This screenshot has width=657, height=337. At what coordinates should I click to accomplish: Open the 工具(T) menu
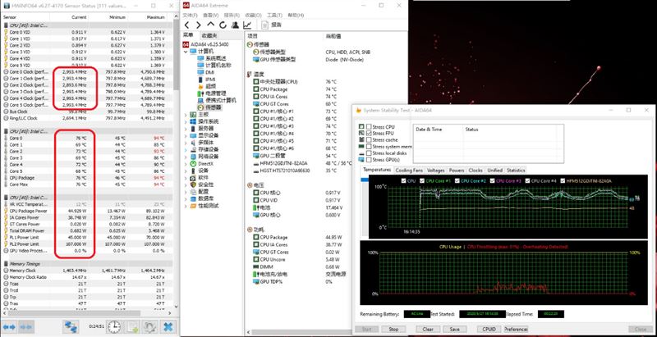[x=274, y=15]
